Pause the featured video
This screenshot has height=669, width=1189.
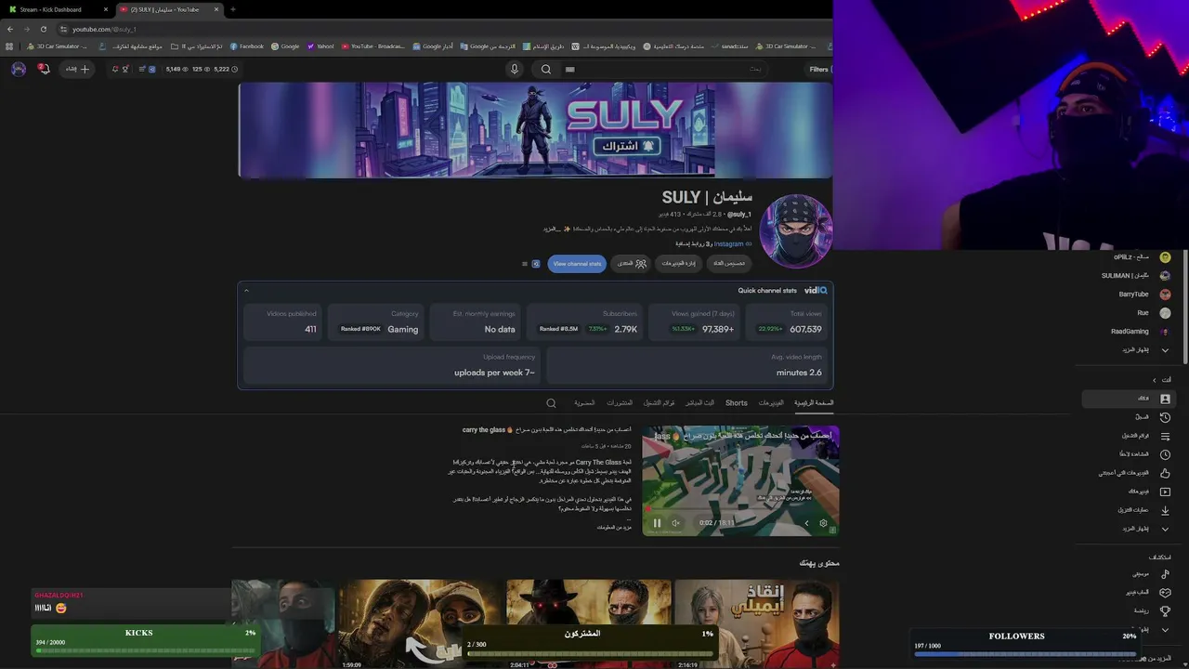click(x=657, y=523)
